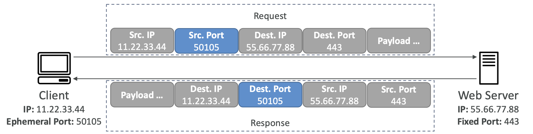Click the Web Server tower icon
Screen dimensions: 533x134
(x=489, y=68)
